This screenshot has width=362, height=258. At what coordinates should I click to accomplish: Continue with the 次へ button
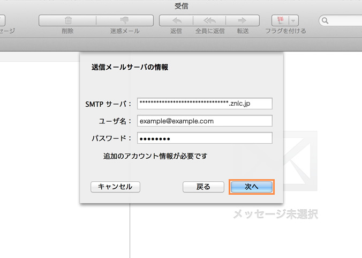click(252, 187)
